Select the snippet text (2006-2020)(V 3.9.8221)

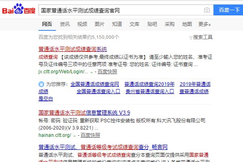pyautogui.click(x=66, y=128)
